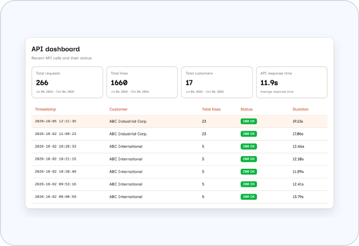Click the Status column header
The width and height of the screenshot is (359, 246).
246,109
